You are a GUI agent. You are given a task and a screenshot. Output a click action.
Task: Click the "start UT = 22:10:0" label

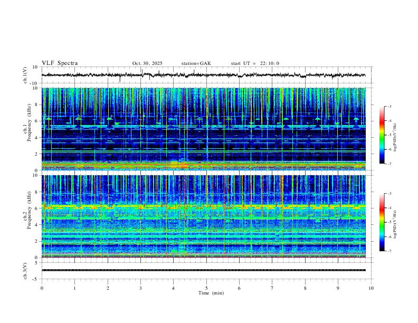255,63
